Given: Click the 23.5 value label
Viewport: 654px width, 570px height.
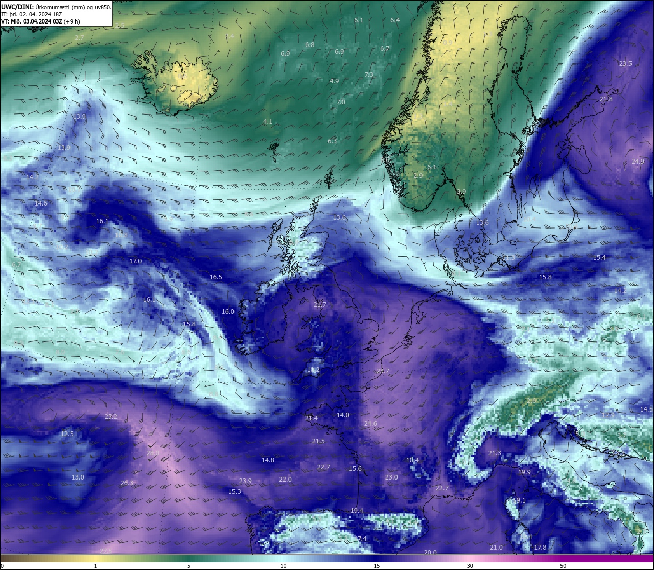Looking at the screenshot, I should (625, 64).
